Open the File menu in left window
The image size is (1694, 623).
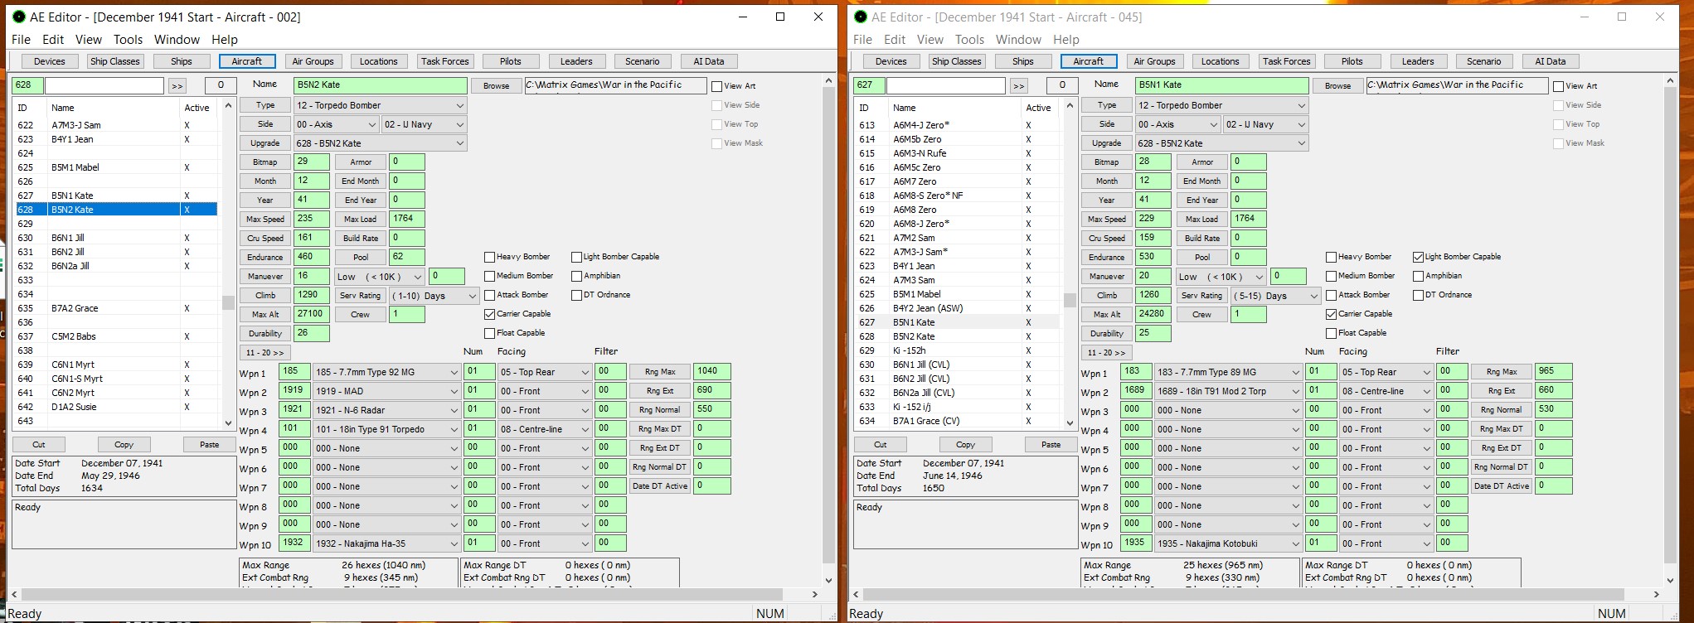click(21, 39)
